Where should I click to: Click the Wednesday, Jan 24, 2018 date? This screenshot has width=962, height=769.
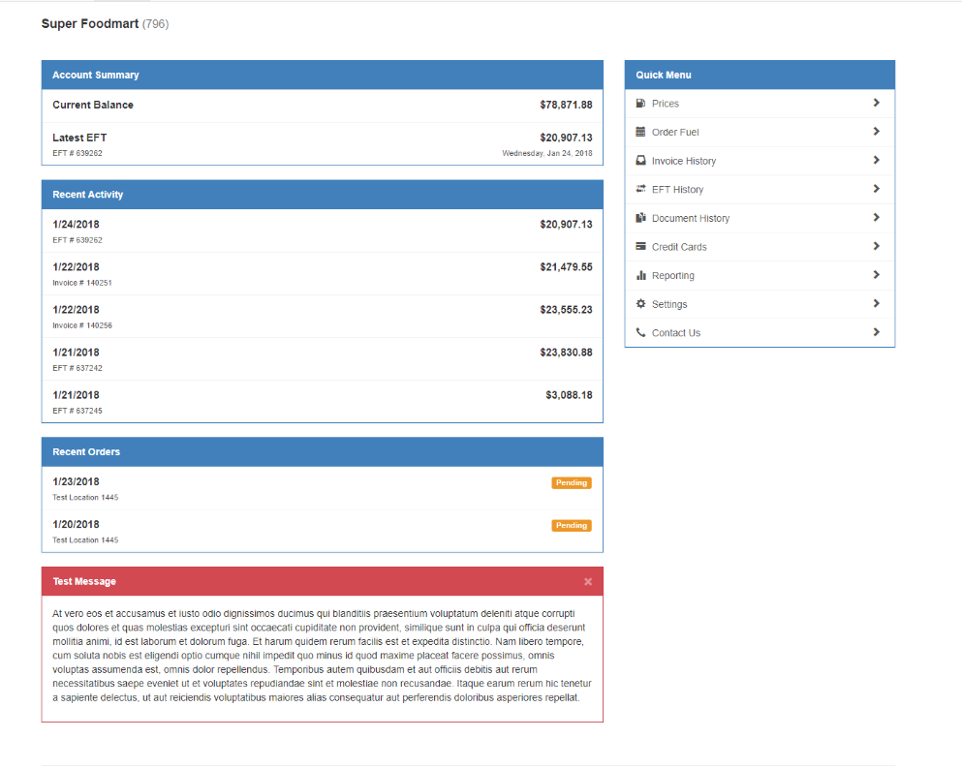[547, 153]
